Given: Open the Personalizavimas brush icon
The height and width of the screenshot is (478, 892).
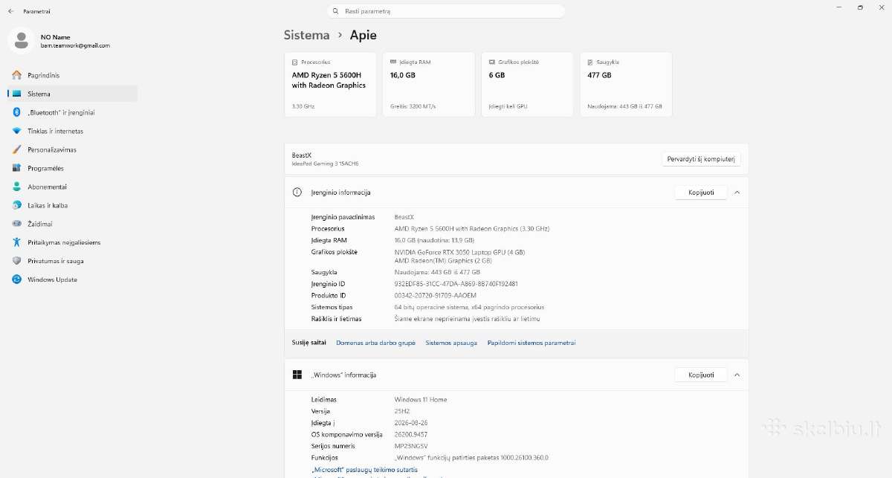Looking at the screenshot, I should tap(16, 149).
